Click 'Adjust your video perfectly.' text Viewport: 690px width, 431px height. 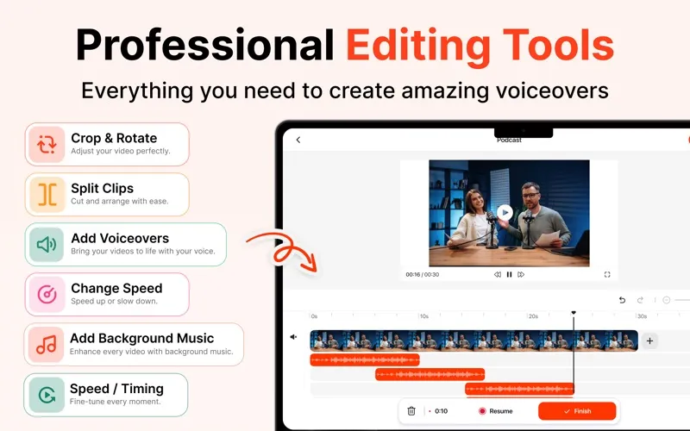(121, 151)
